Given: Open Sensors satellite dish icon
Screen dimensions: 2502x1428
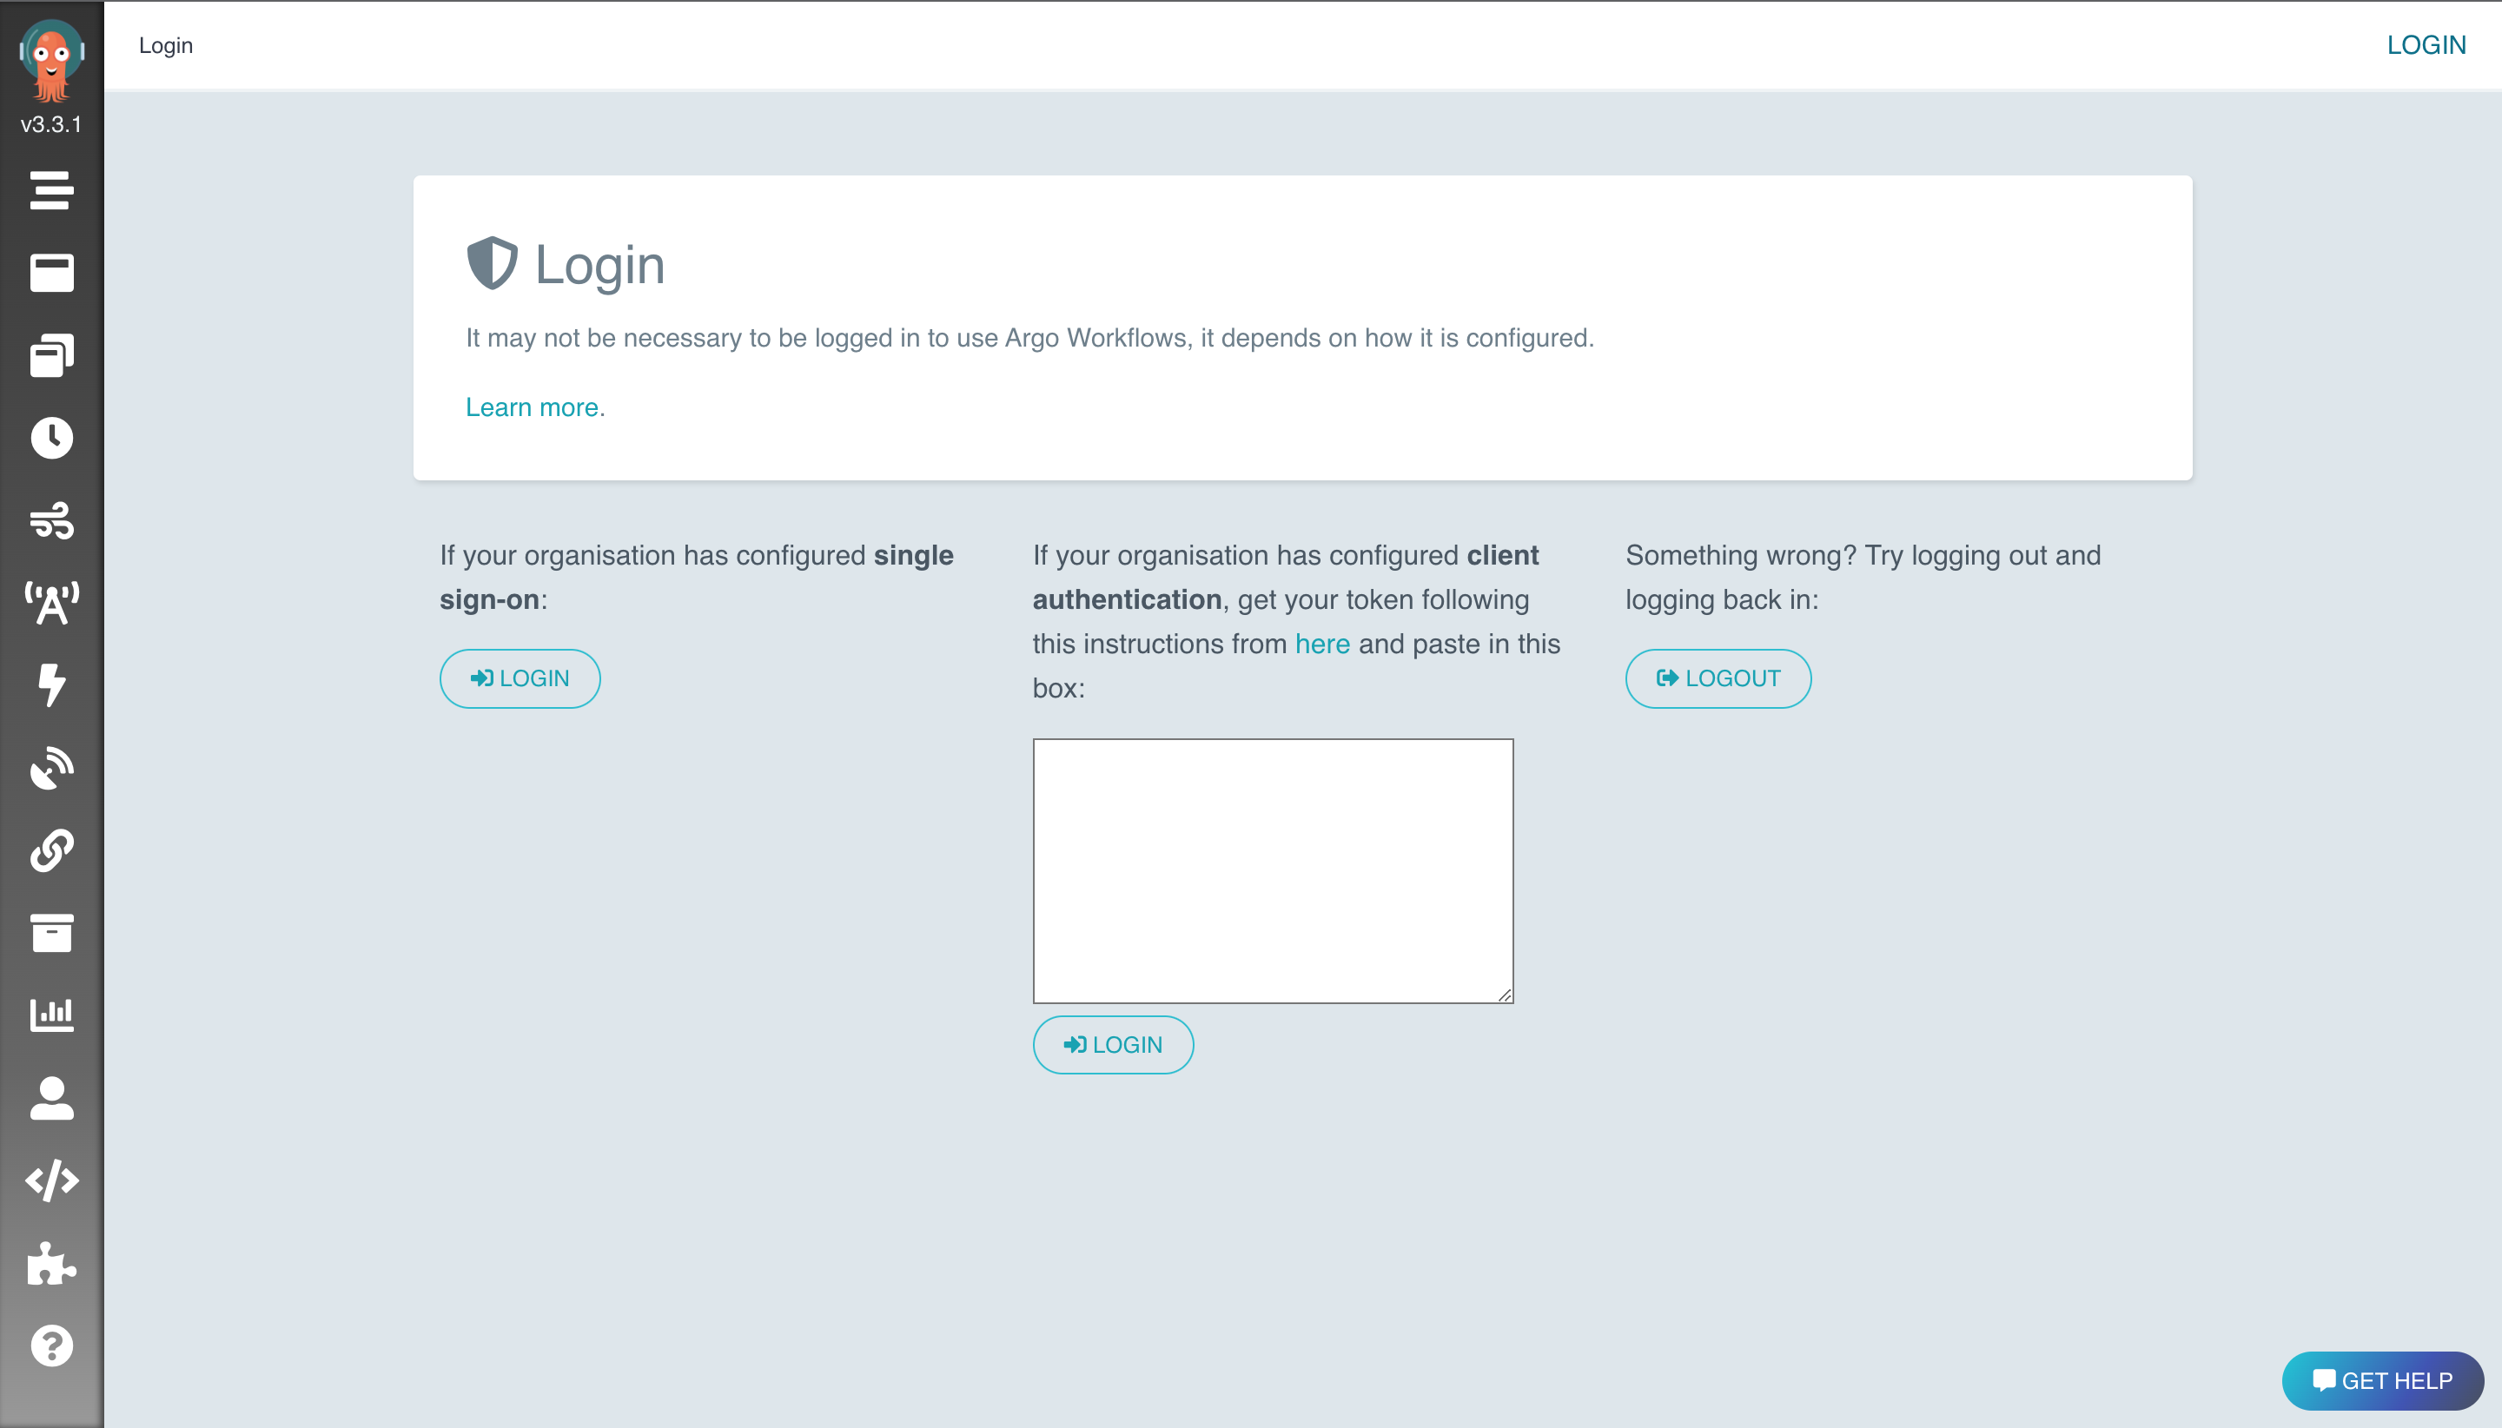Looking at the screenshot, I should pyautogui.click(x=51, y=768).
